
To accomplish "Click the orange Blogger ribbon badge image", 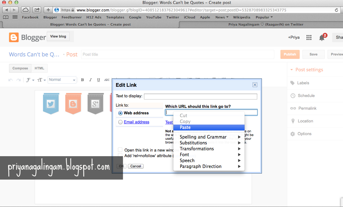I will pyautogui.click(x=73, y=103).
